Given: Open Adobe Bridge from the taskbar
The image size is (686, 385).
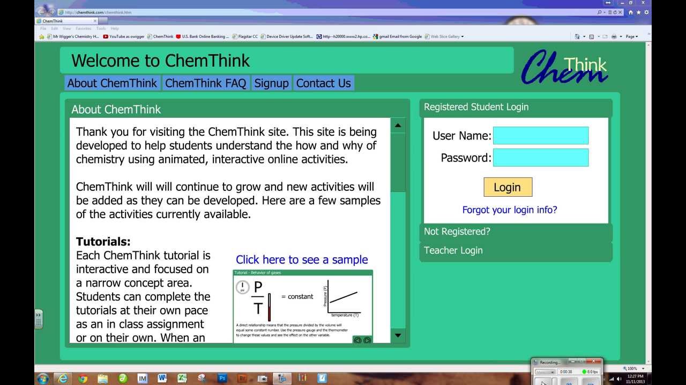Looking at the screenshot, I should coord(242,379).
